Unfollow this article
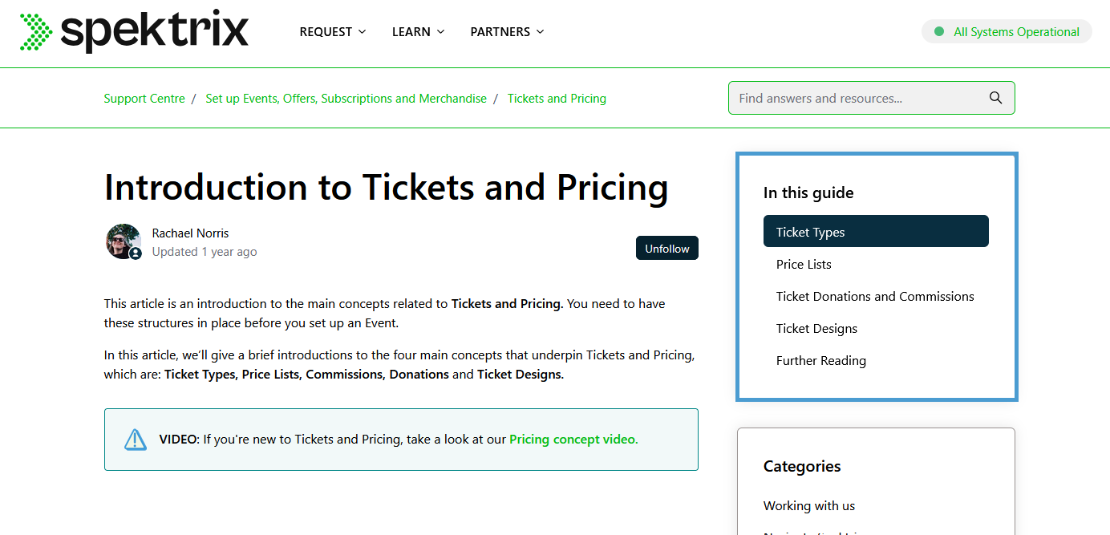1110x535 pixels. pos(667,249)
